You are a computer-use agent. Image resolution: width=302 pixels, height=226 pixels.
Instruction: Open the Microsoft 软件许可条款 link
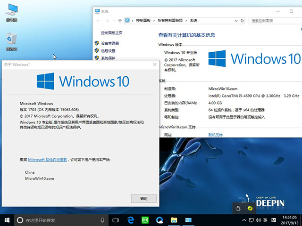click(x=47, y=160)
